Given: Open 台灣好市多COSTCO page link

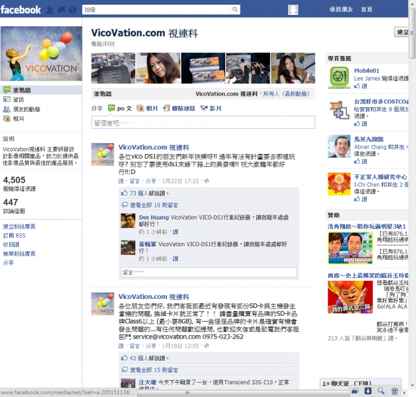Looking at the screenshot, I should (381, 101).
